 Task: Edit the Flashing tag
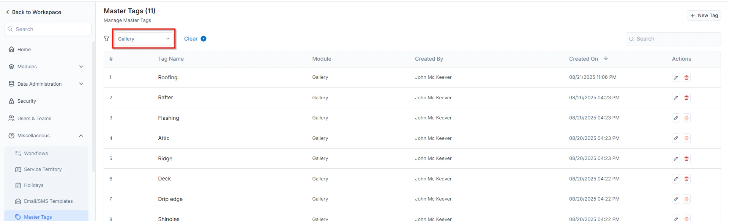pyautogui.click(x=676, y=118)
